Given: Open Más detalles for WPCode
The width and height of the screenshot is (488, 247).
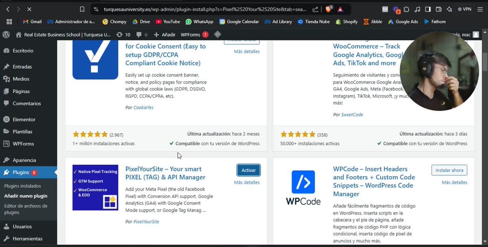Looking at the screenshot, I should point(455,182).
